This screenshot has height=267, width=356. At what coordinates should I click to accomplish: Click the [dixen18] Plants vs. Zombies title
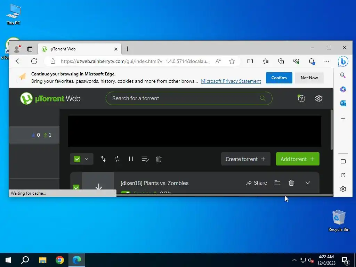(155, 183)
